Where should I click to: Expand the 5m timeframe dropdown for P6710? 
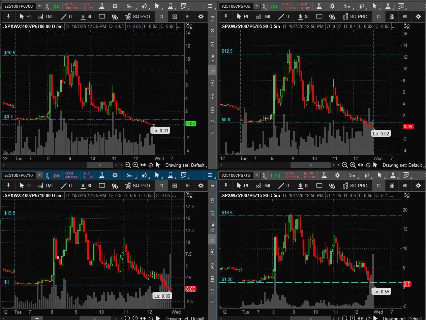point(129,175)
